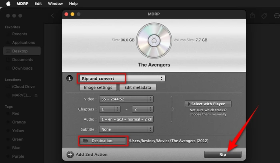The height and width of the screenshot is (163, 280).
Task: Open the Window menu
Action: (55, 4)
